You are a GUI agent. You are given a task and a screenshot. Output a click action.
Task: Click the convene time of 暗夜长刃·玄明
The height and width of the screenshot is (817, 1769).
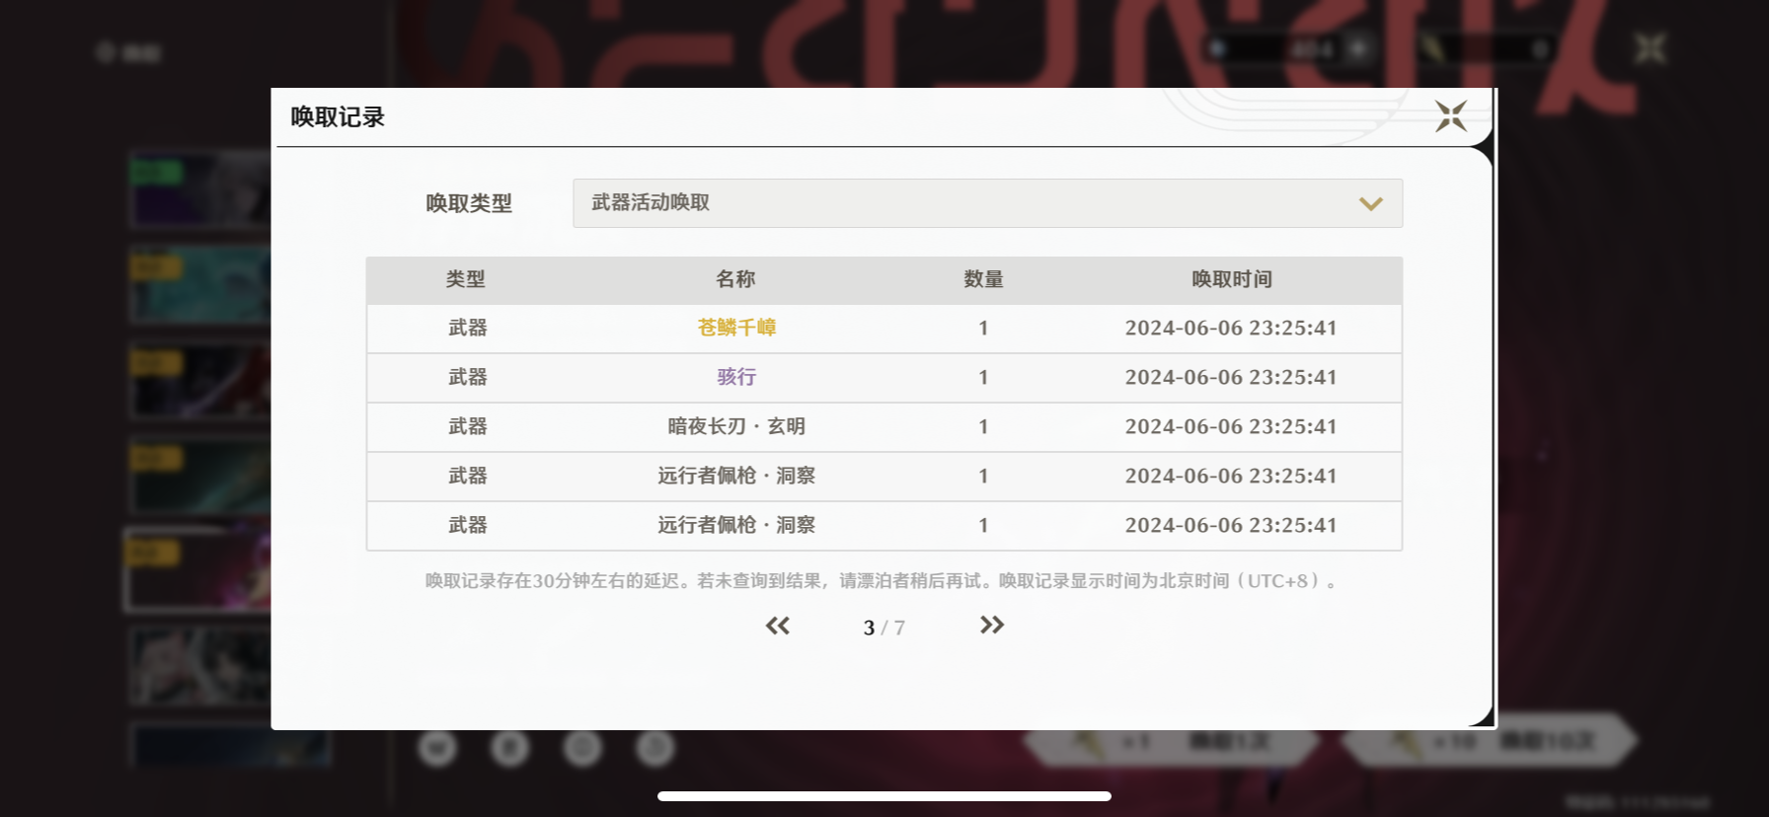click(1231, 427)
